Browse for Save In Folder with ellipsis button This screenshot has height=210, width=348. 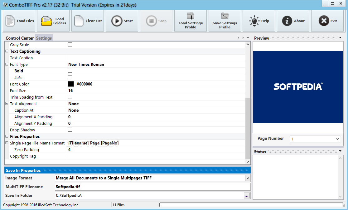[x=247, y=196]
